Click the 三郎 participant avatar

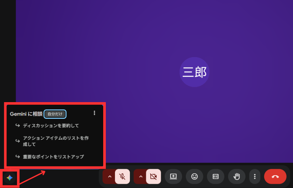(x=195, y=72)
